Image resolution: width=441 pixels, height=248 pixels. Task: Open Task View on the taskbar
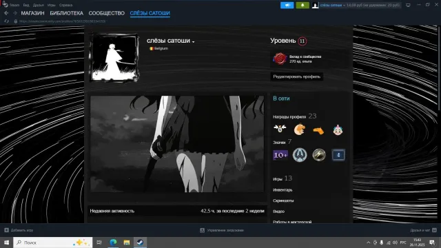point(99,242)
